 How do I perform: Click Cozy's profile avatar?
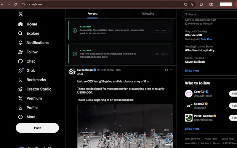point(189,94)
